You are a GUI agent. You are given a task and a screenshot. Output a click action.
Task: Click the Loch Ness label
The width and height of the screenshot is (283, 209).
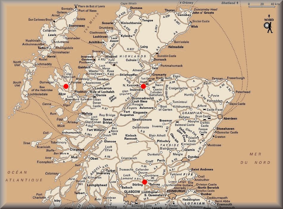pyautogui.click(x=140, y=101)
